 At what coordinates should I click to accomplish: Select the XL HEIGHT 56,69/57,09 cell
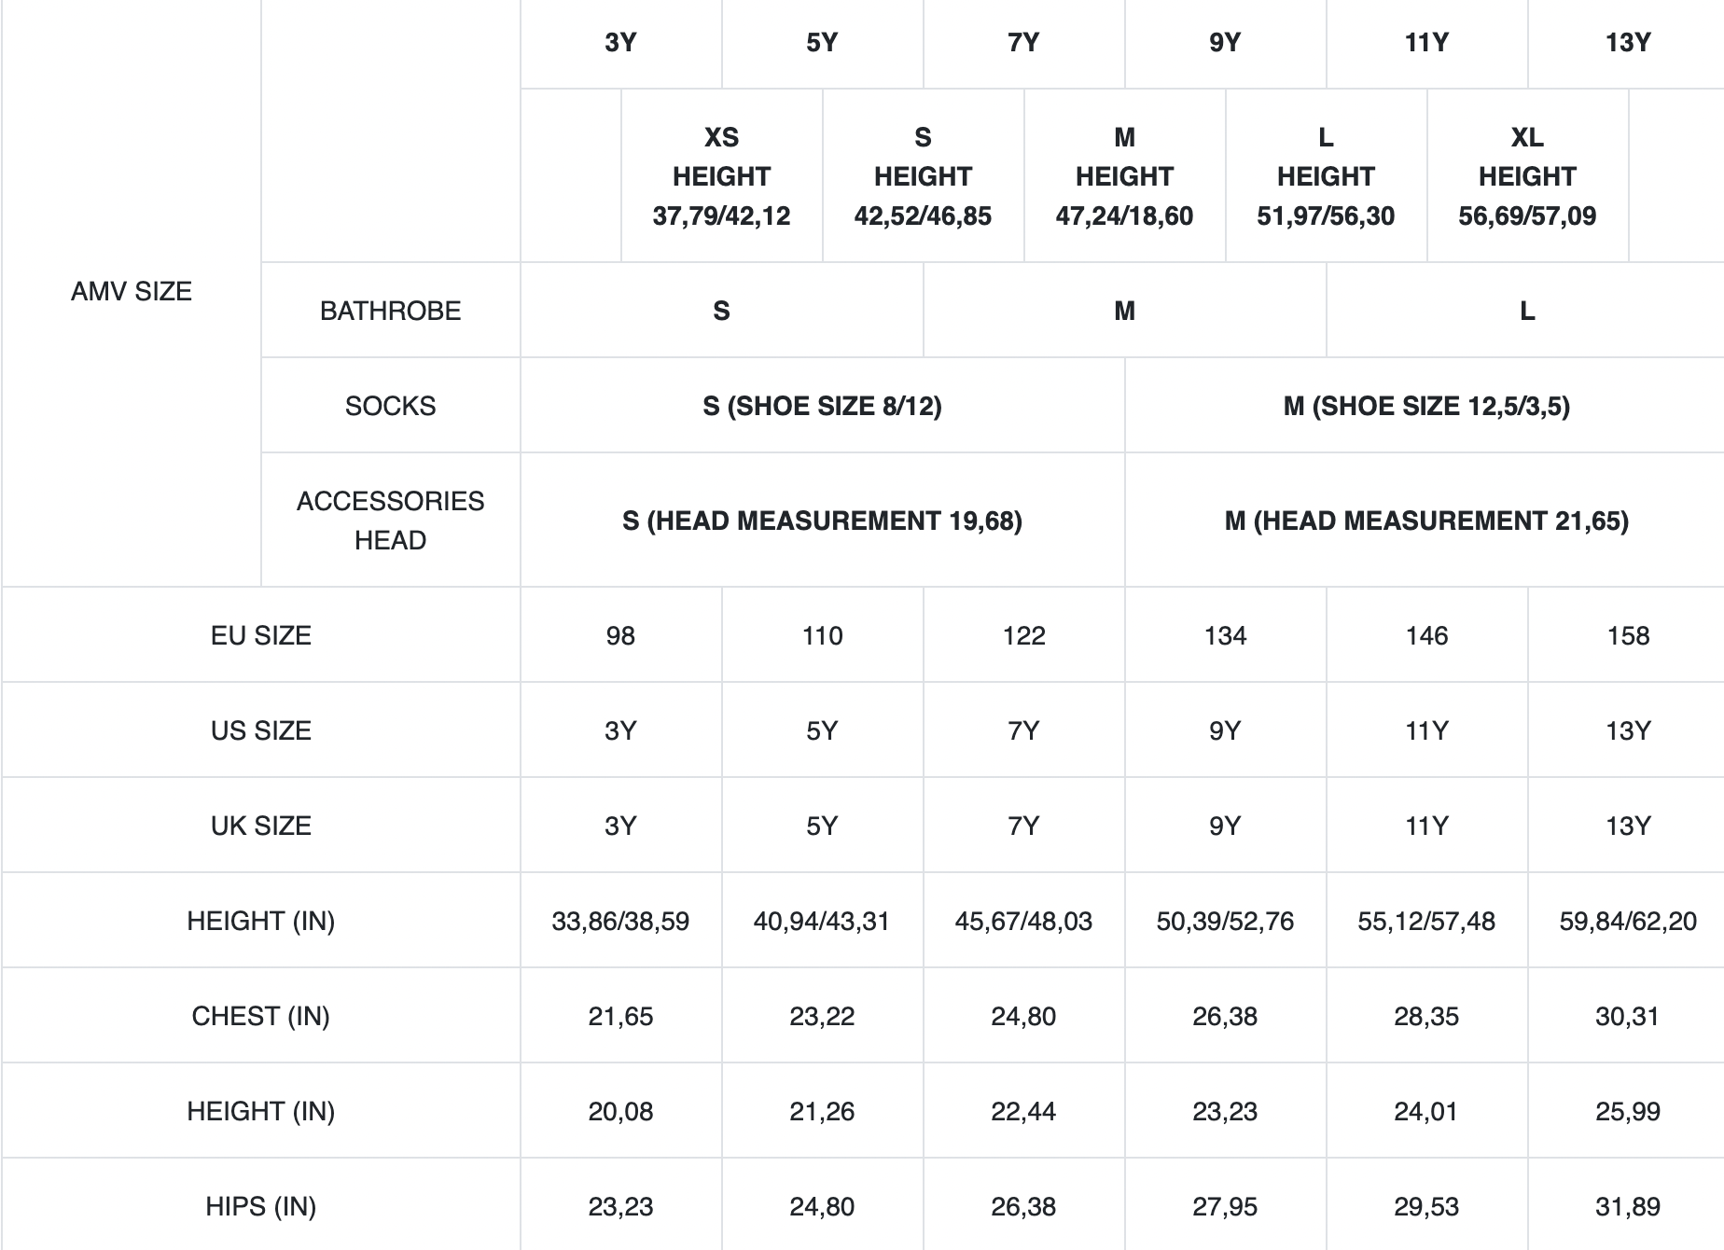(1527, 176)
